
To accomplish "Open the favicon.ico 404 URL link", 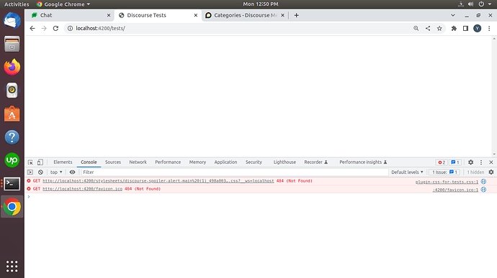I will click(82, 189).
